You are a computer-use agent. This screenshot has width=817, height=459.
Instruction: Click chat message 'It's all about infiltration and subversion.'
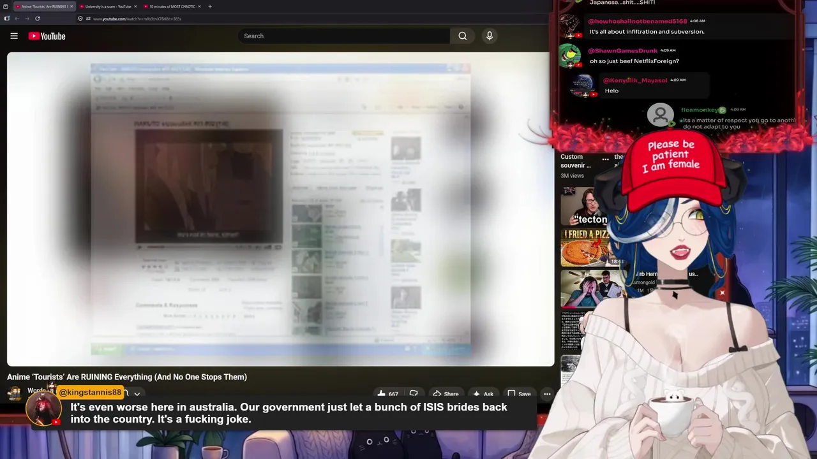(647, 32)
